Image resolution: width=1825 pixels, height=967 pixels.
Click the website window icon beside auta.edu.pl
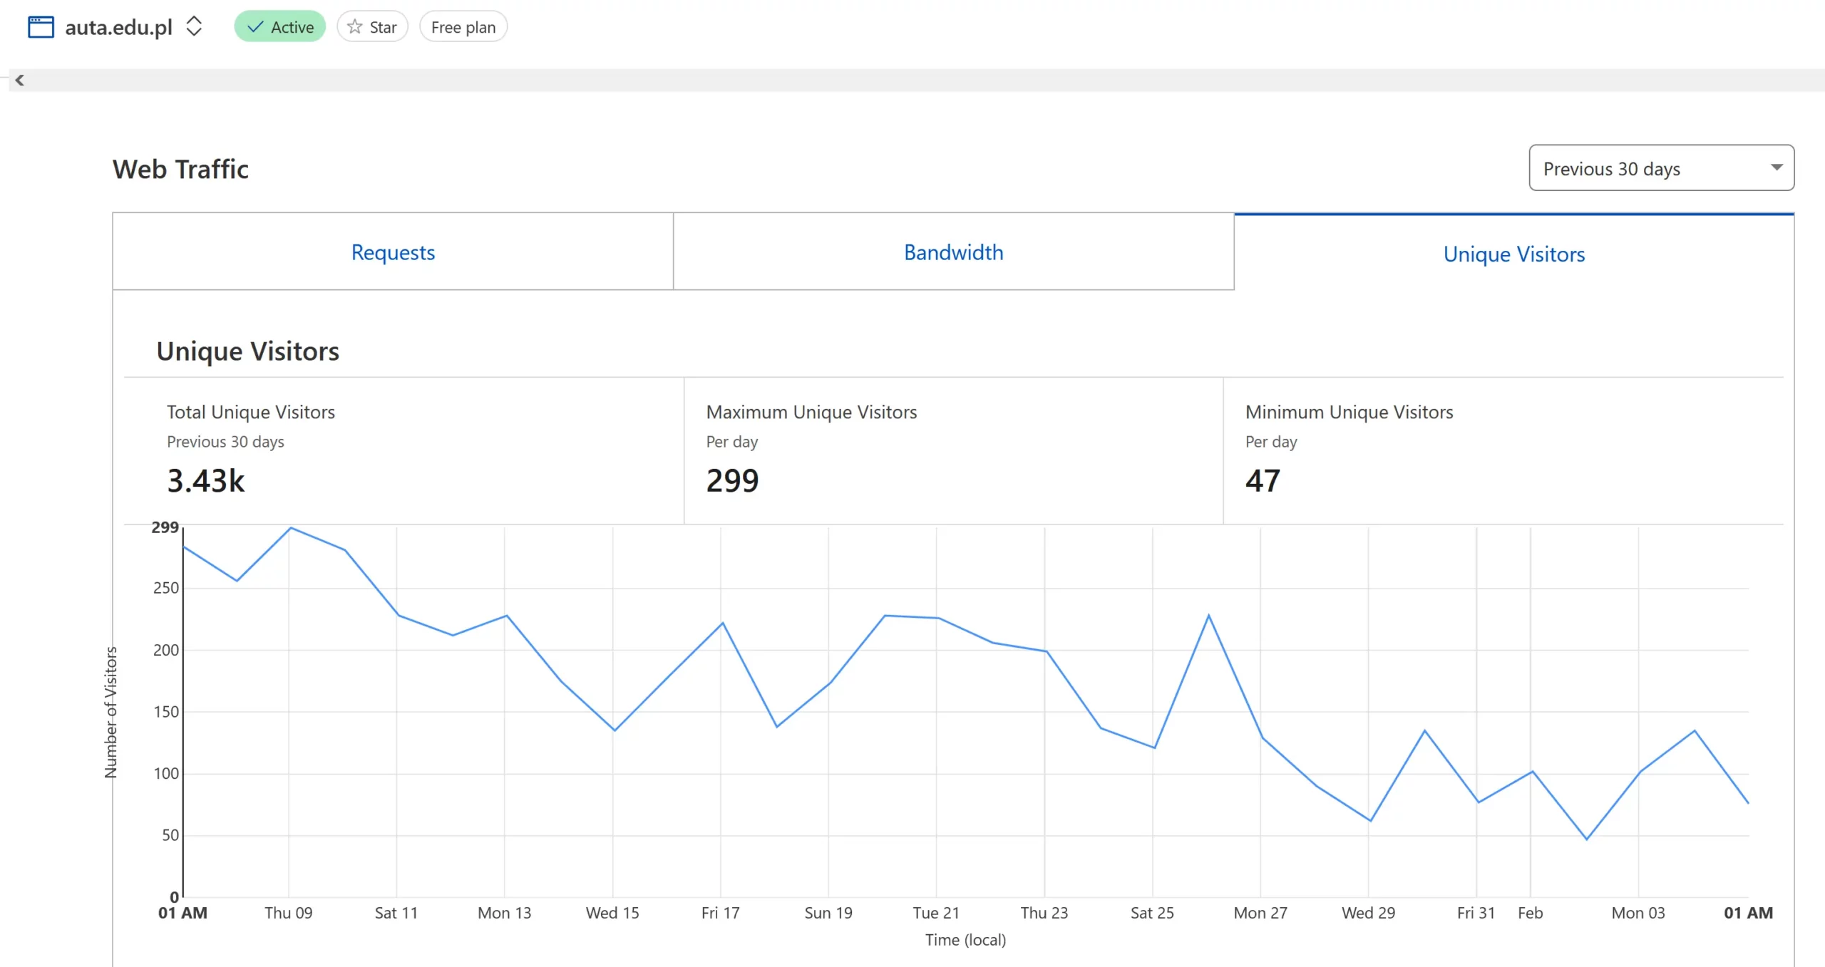pyautogui.click(x=41, y=27)
